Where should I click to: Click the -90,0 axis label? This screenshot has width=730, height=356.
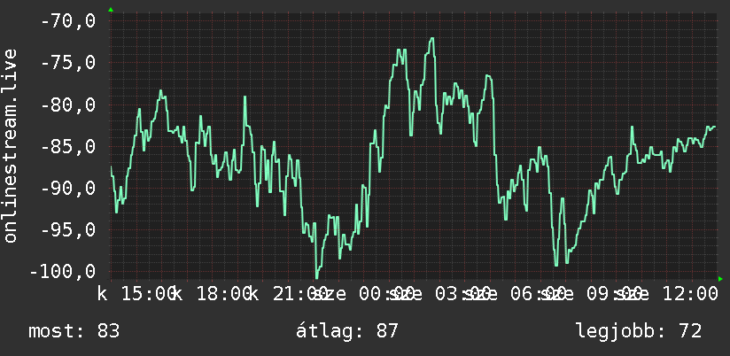[x=68, y=189]
